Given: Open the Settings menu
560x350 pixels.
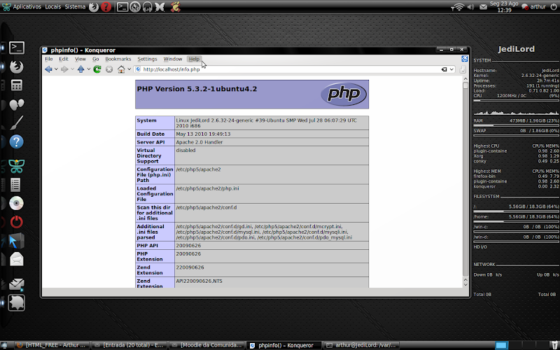Looking at the screenshot, I should pos(147,59).
